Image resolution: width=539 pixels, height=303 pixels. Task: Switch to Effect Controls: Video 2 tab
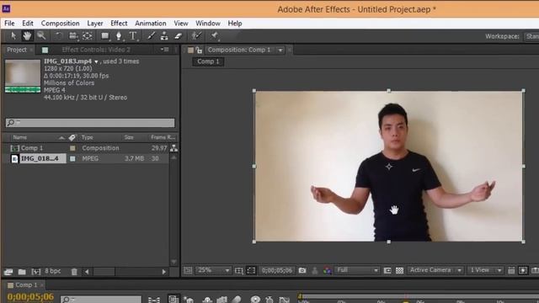coord(96,50)
